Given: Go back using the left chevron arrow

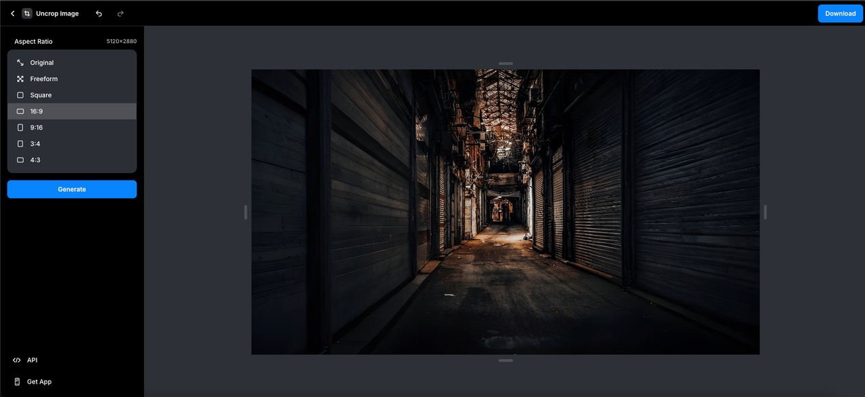Looking at the screenshot, I should pyautogui.click(x=12, y=14).
